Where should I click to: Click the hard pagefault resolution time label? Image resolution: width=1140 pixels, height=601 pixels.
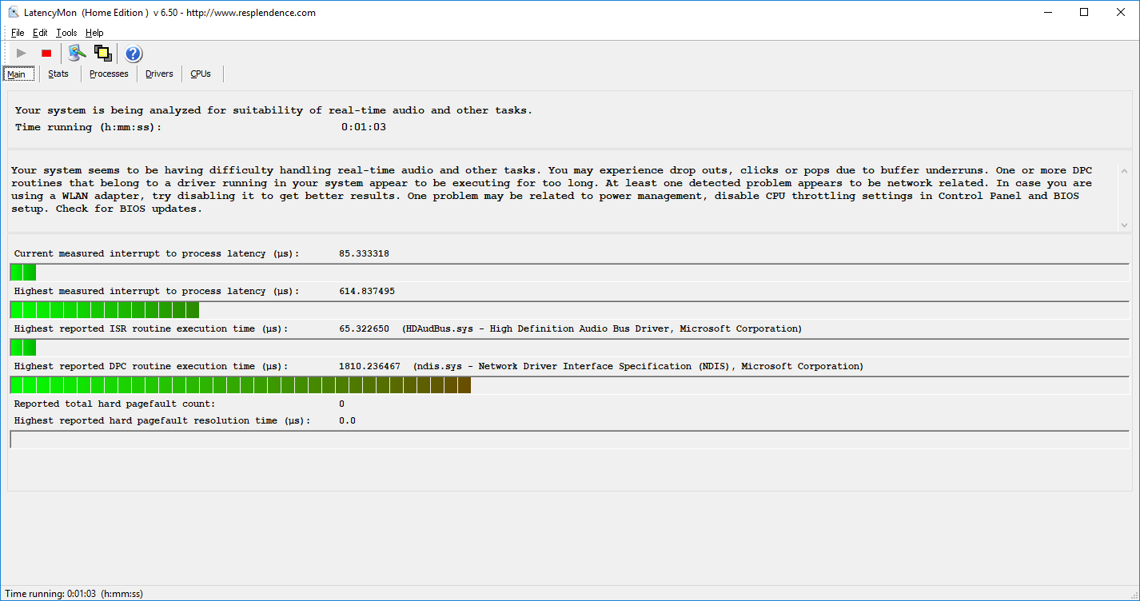click(162, 420)
